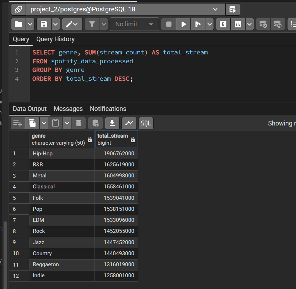Click the Explain (E) icon
Image resolution: width=296 pixels, height=289 pixels.
223,24
